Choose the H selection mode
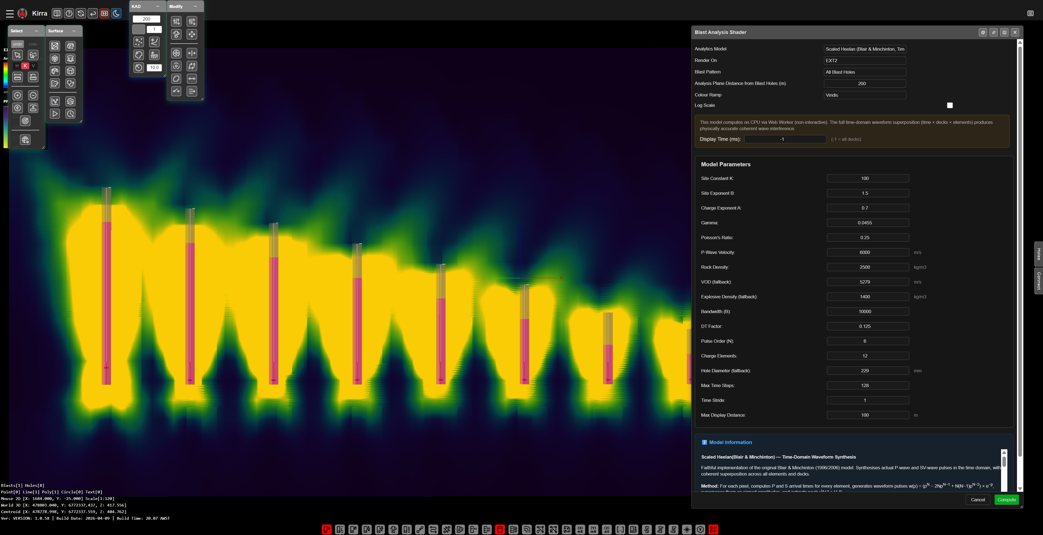The height and width of the screenshot is (535, 1043). click(x=17, y=65)
